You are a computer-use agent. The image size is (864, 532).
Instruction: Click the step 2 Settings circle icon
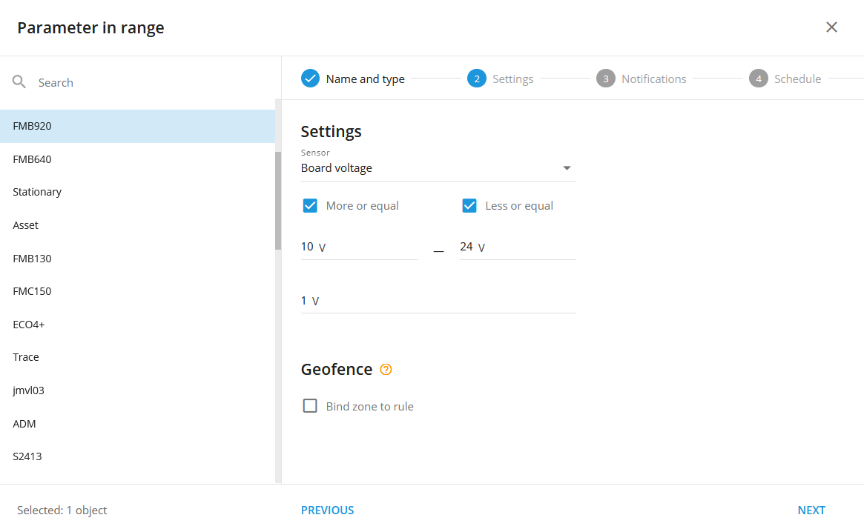(x=476, y=79)
